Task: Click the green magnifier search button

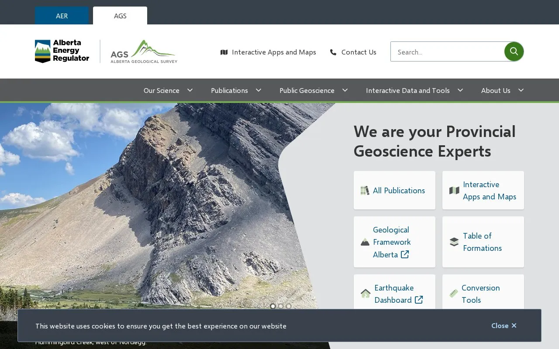Action: coord(514,51)
